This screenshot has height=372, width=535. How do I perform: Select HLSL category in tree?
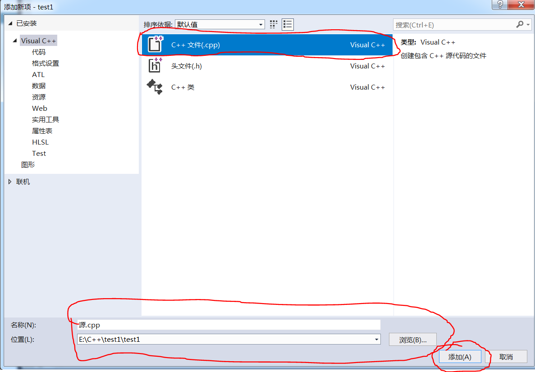pyautogui.click(x=40, y=142)
